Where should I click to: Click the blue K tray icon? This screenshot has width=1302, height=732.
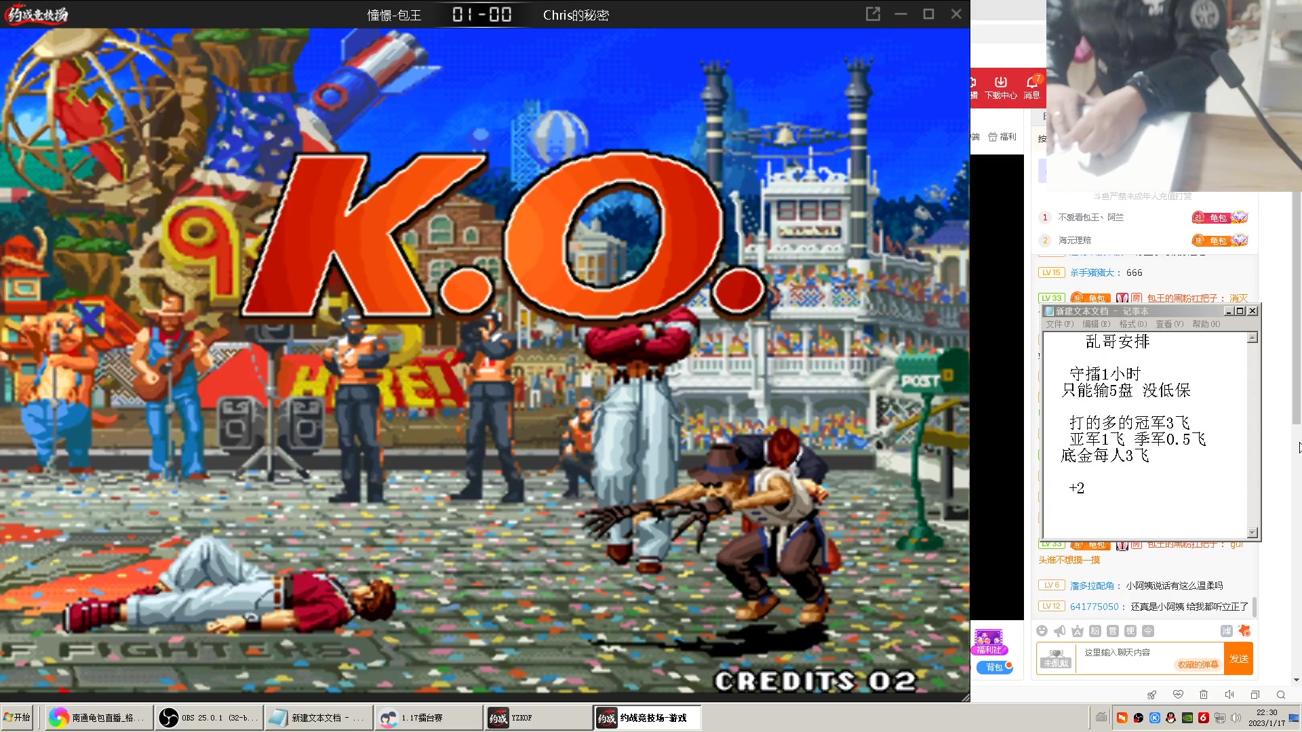point(1155,718)
